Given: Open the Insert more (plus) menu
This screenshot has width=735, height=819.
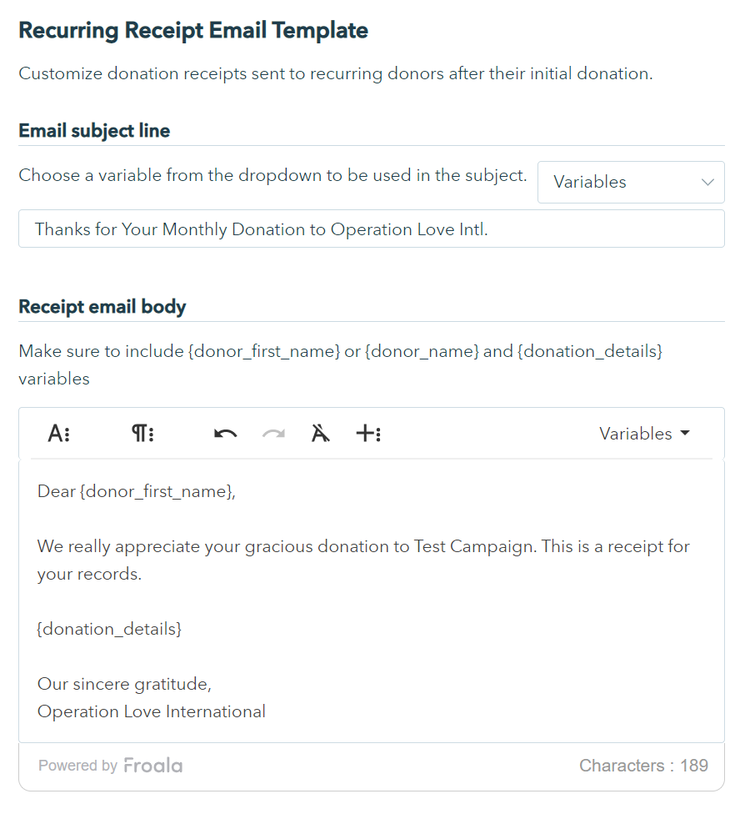Looking at the screenshot, I should pos(368,434).
